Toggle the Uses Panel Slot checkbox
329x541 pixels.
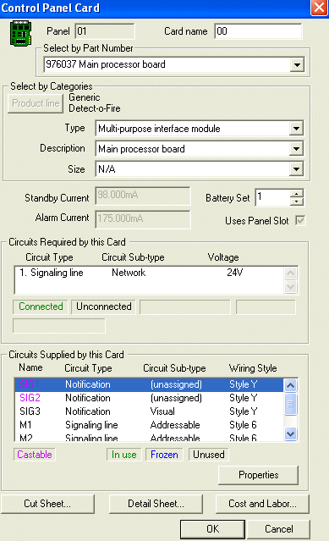tap(300, 220)
